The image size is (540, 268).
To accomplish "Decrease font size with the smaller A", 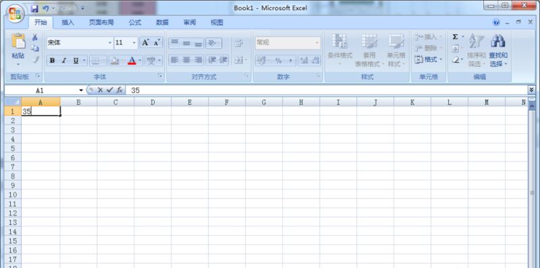I will [x=157, y=42].
